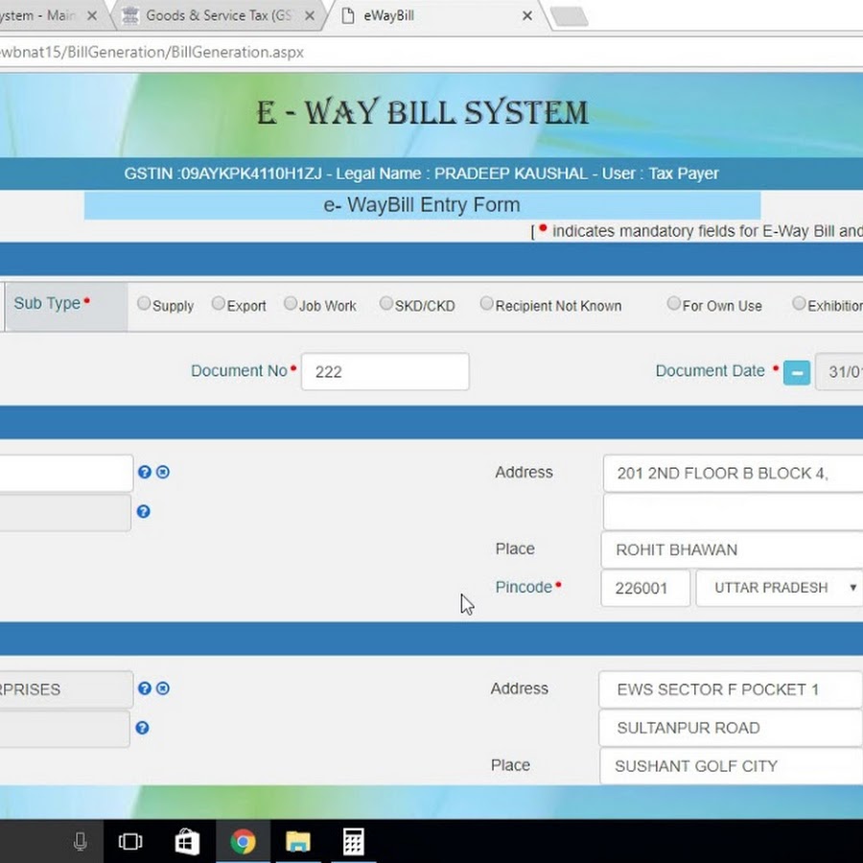Click the browser address bar URL

pos(153,52)
